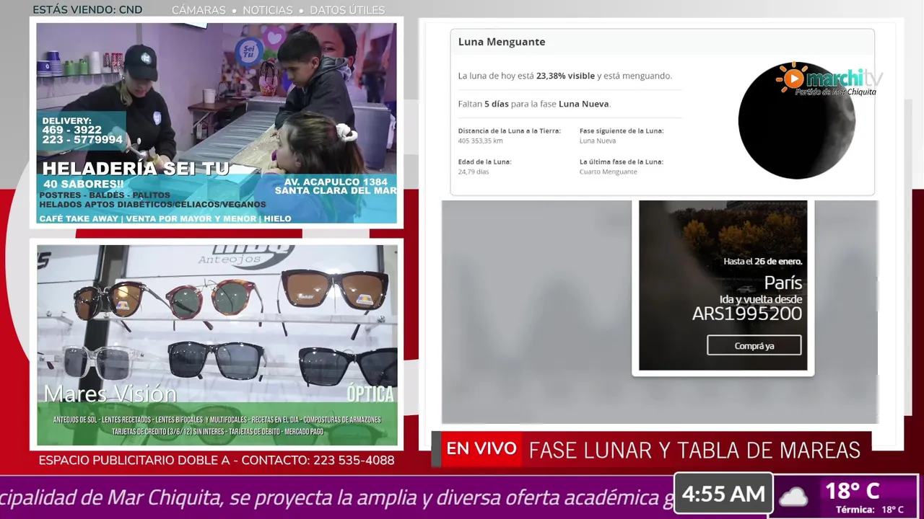924x519 pixels.
Task: Click the scrolling Mar Chiquita news ticker
Action: coord(336,497)
